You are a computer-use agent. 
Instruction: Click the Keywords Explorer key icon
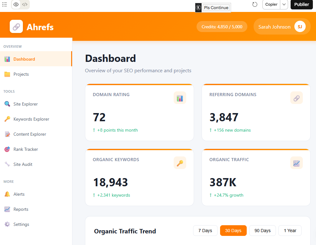coord(7,119)
